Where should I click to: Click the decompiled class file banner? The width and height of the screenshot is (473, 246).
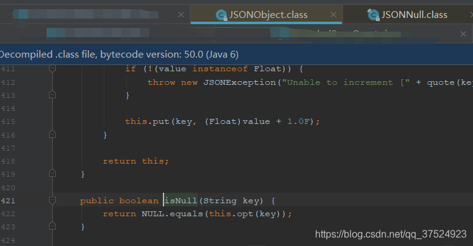pos(236,55)
